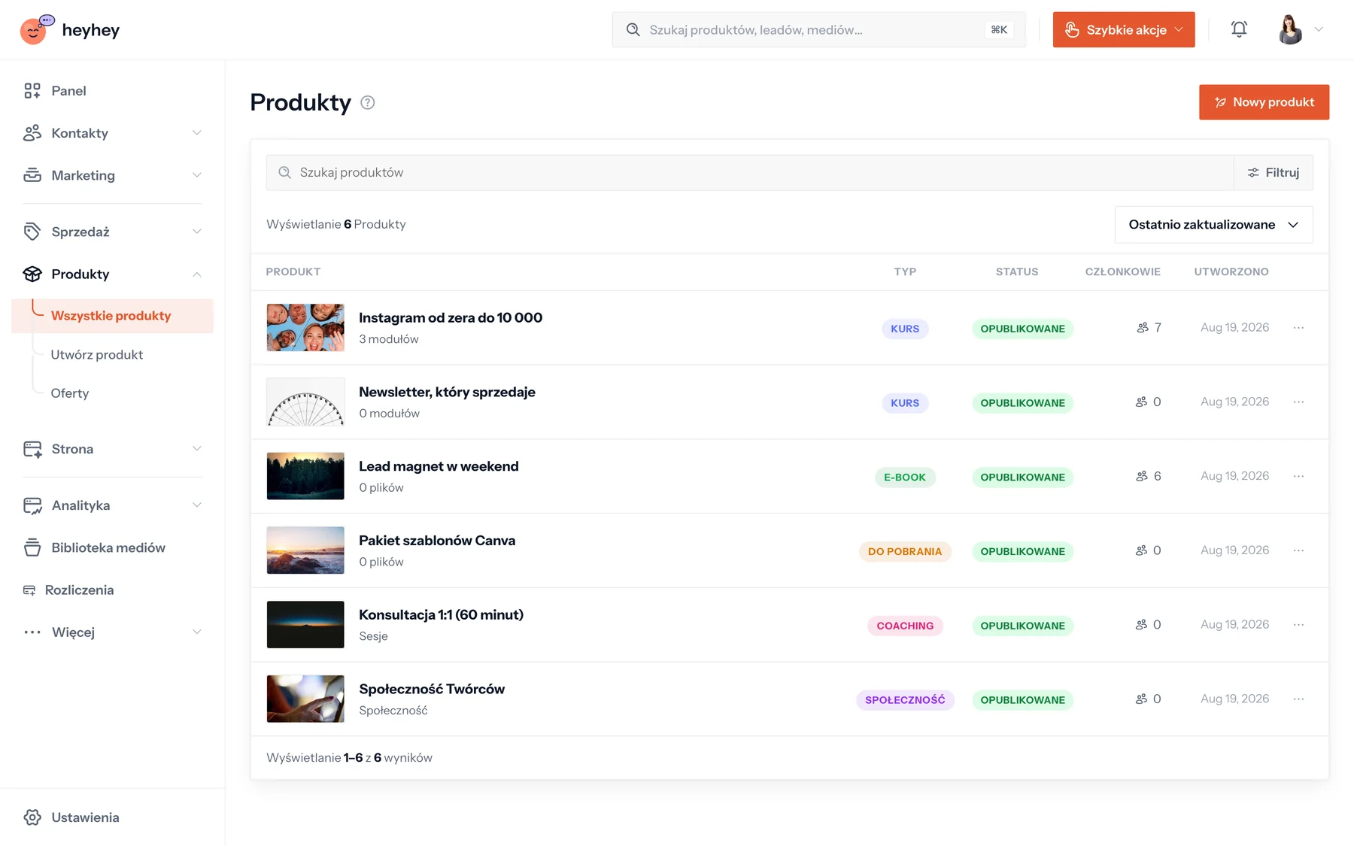Click the Rozliczenia billing icon
1354x846 pixels.
coord(29,590)
